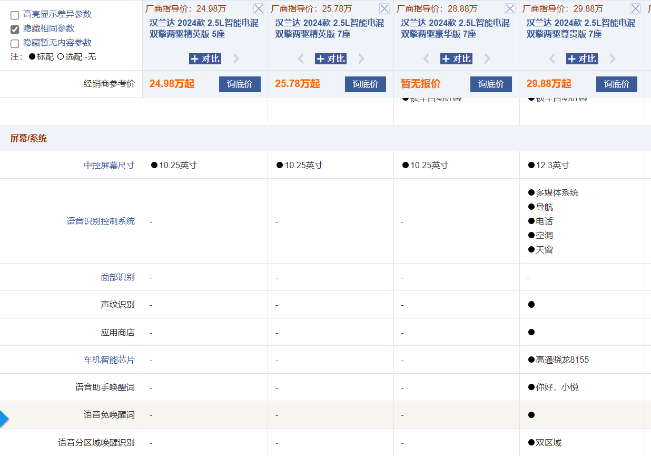The image size is (651, 456).
Task: Move the 豪华版 7座 column left
Action: pyautogui.click(x=426, y=59)
